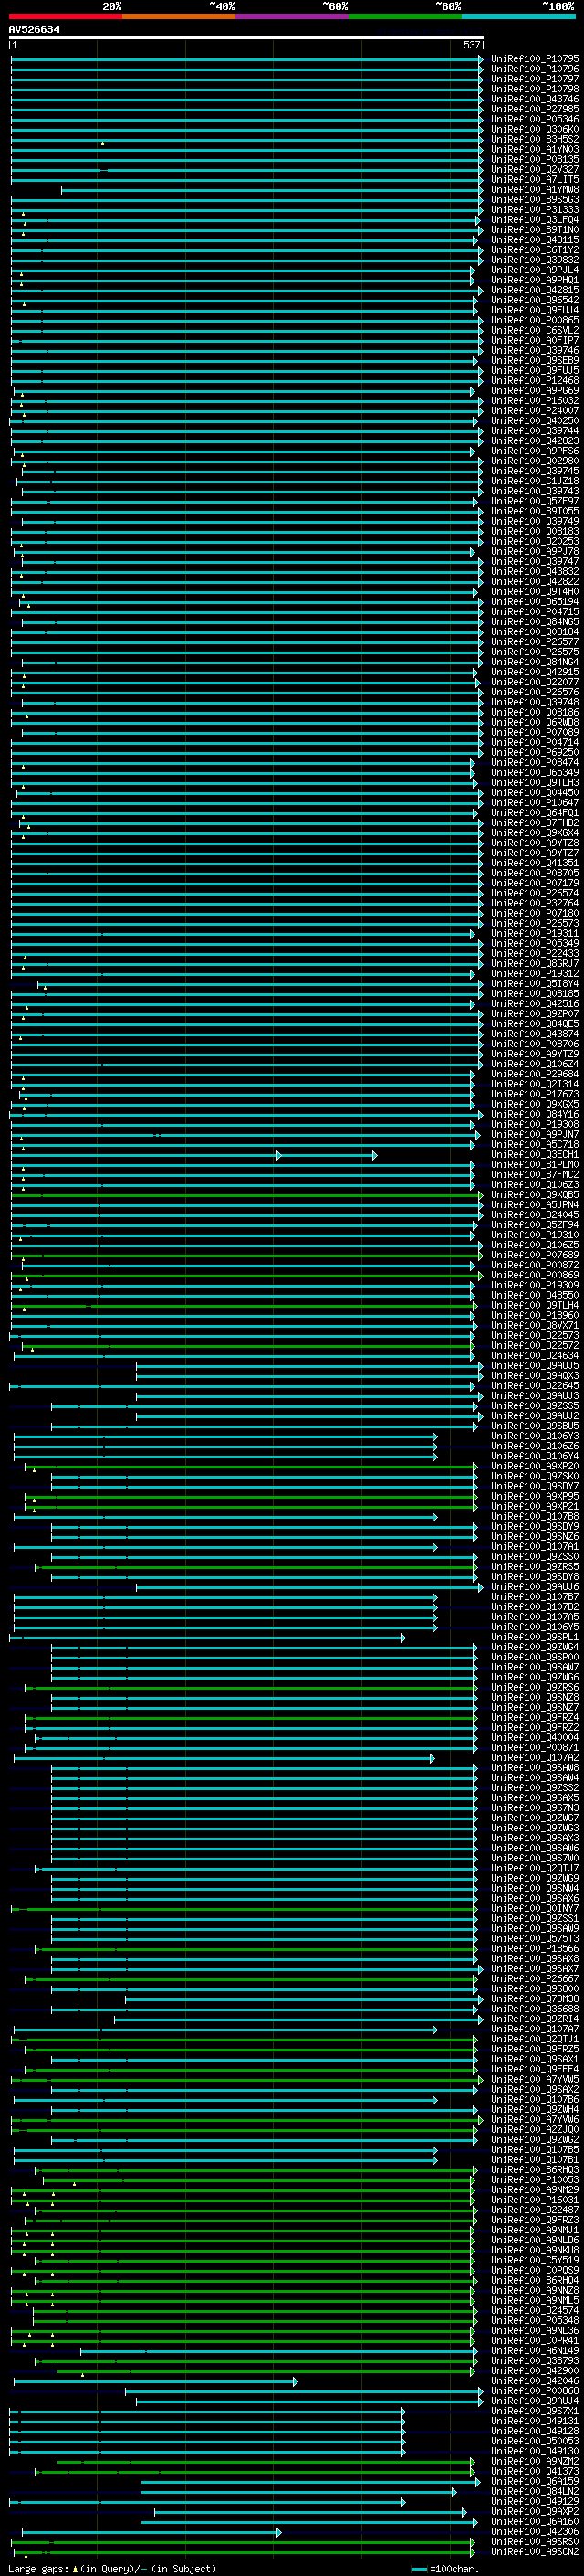Select label UniRef100_Q42823

[535, 441]
